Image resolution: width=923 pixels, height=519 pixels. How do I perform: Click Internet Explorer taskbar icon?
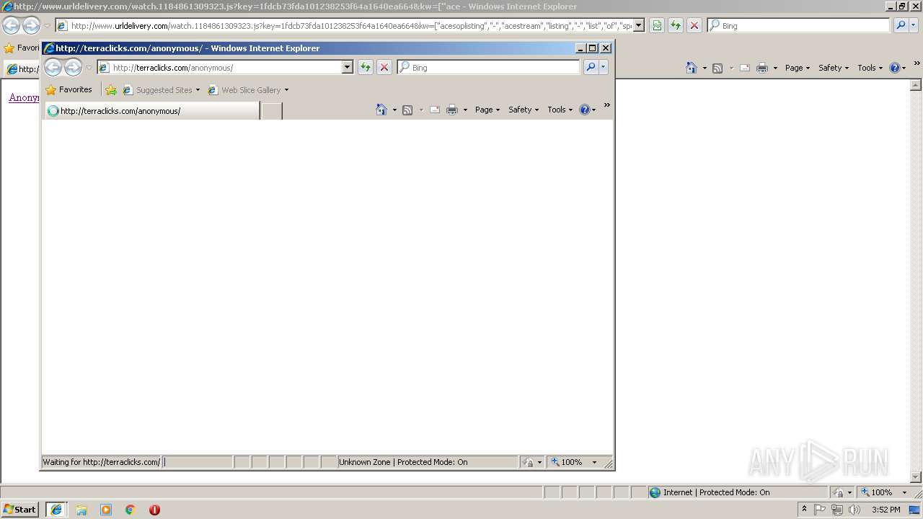[x=56, y=510]
